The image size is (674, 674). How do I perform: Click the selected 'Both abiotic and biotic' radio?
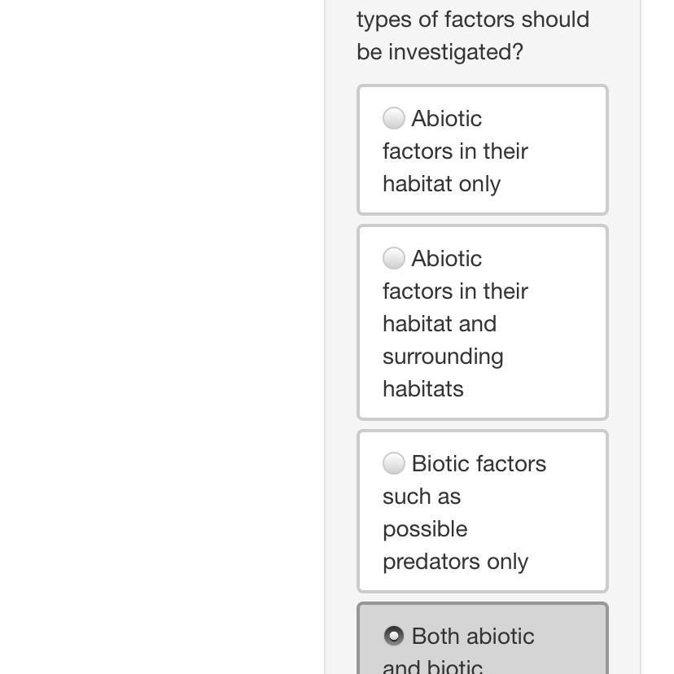(394, 635)
